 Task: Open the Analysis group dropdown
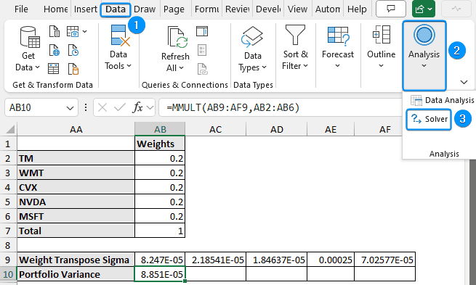tap(424, 55)
